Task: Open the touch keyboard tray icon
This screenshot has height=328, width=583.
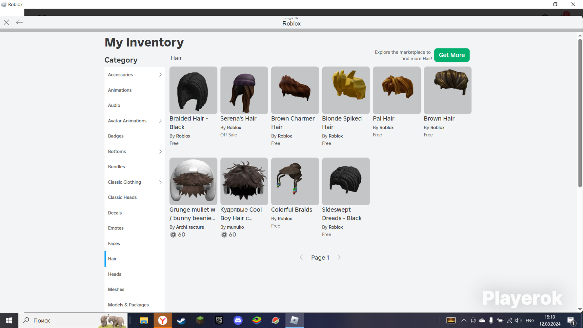Action: click(451, 320)
